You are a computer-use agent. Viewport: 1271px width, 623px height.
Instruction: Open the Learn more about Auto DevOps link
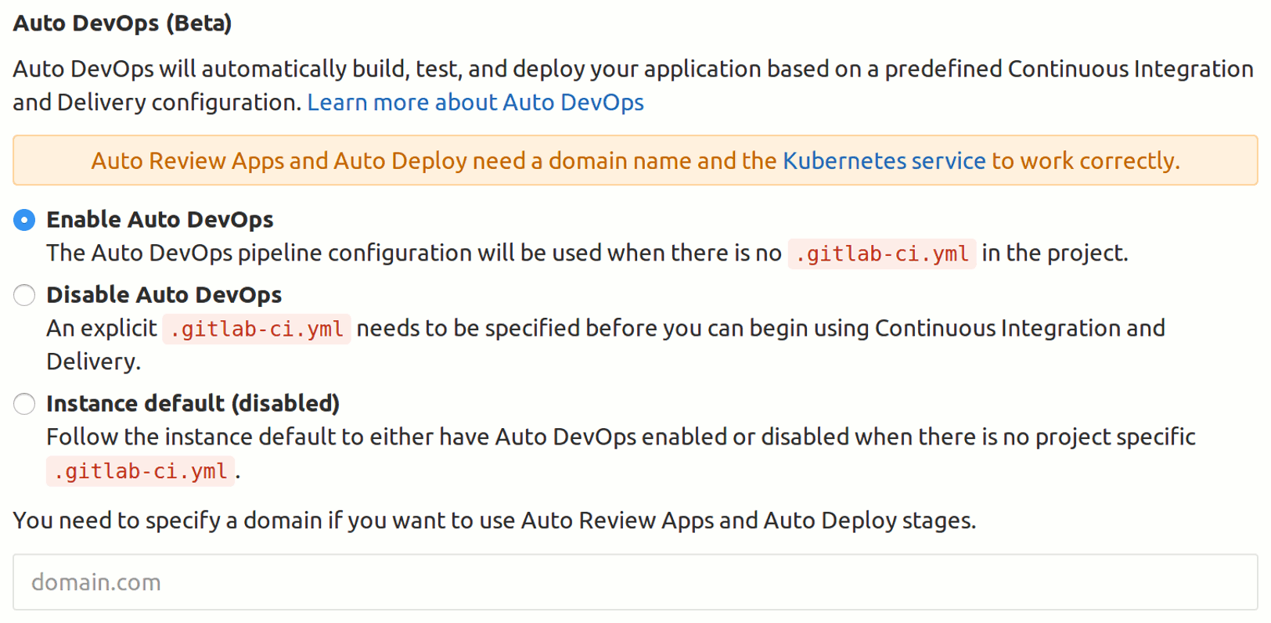coord(475,103)
